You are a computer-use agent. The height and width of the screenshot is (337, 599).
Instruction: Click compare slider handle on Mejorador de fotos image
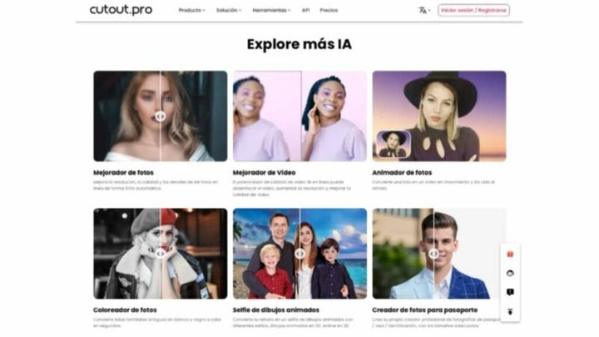click(x=161, y=116)
